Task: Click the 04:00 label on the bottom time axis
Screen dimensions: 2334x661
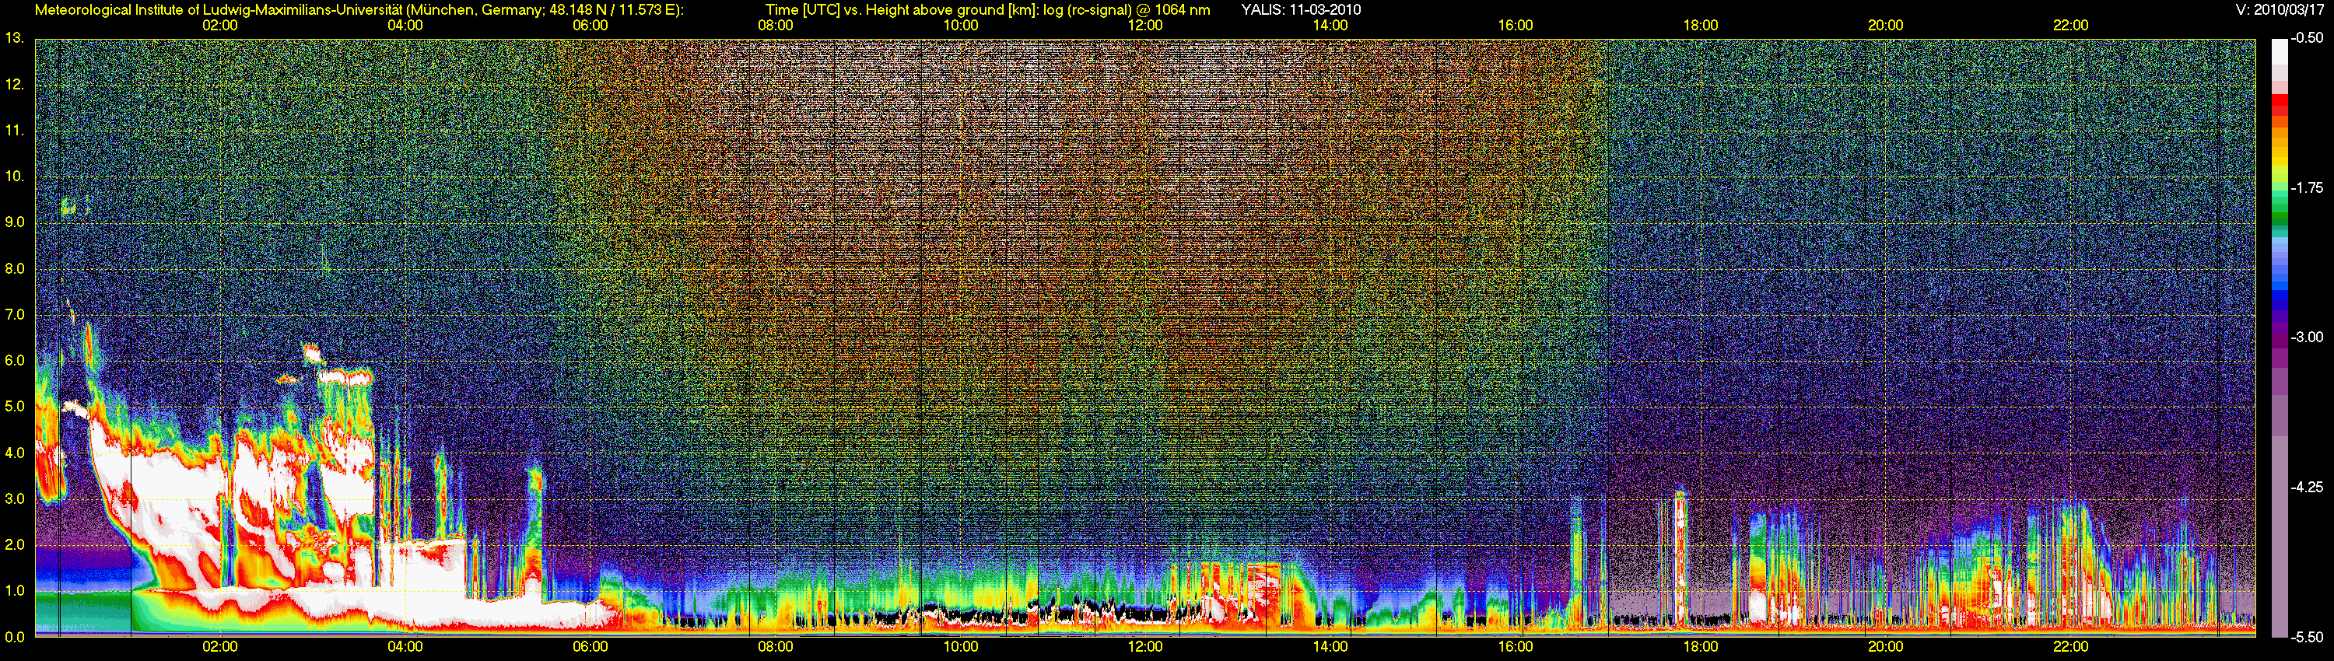Action: coord(405,648)
